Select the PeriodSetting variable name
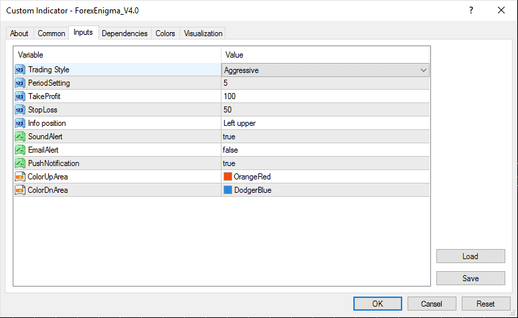Image resolution: width=518 pixels, height=318 pixels. pyautogui.click(x=49, y=83)
